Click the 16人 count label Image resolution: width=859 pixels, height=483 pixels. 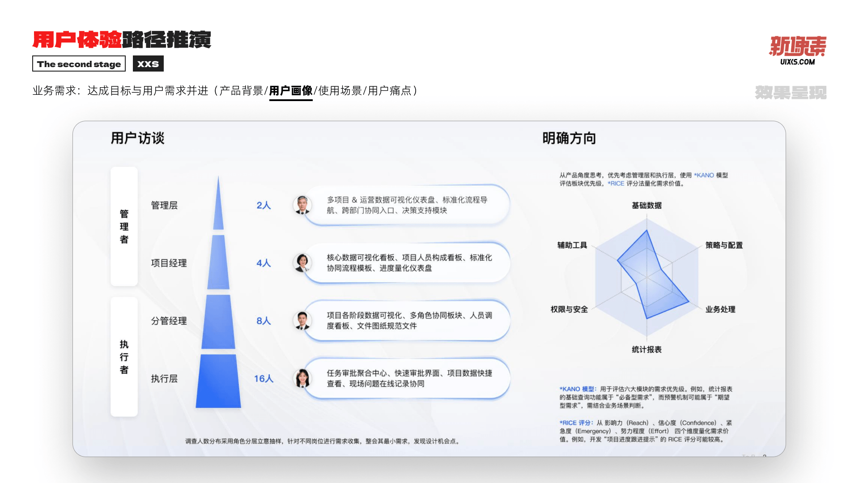pos(264,378)
